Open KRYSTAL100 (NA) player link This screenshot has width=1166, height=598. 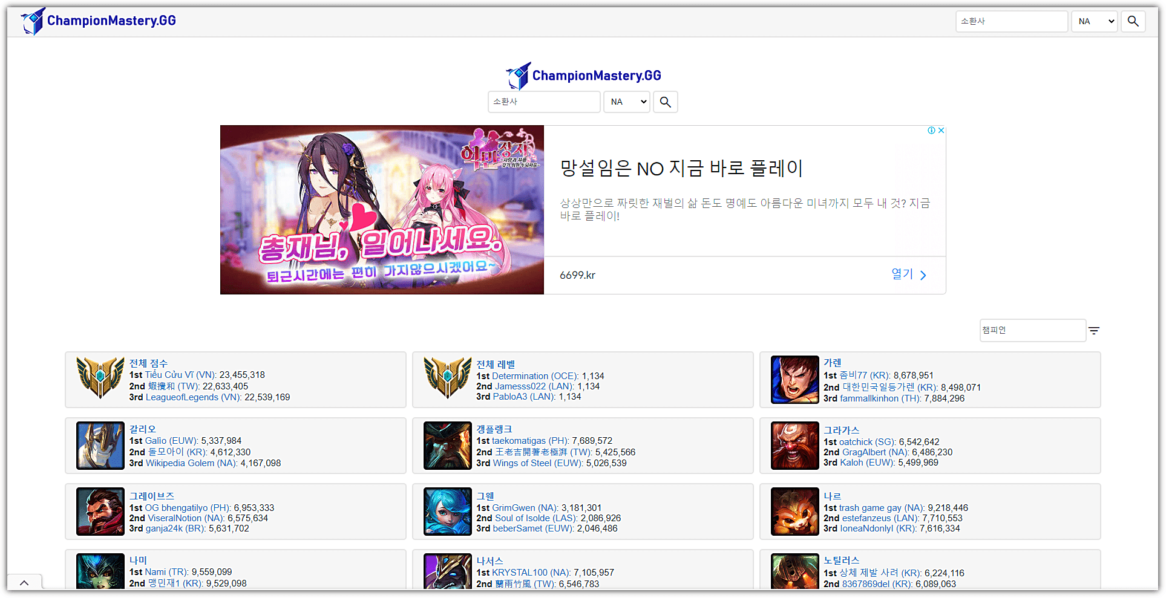click(531, 573)
